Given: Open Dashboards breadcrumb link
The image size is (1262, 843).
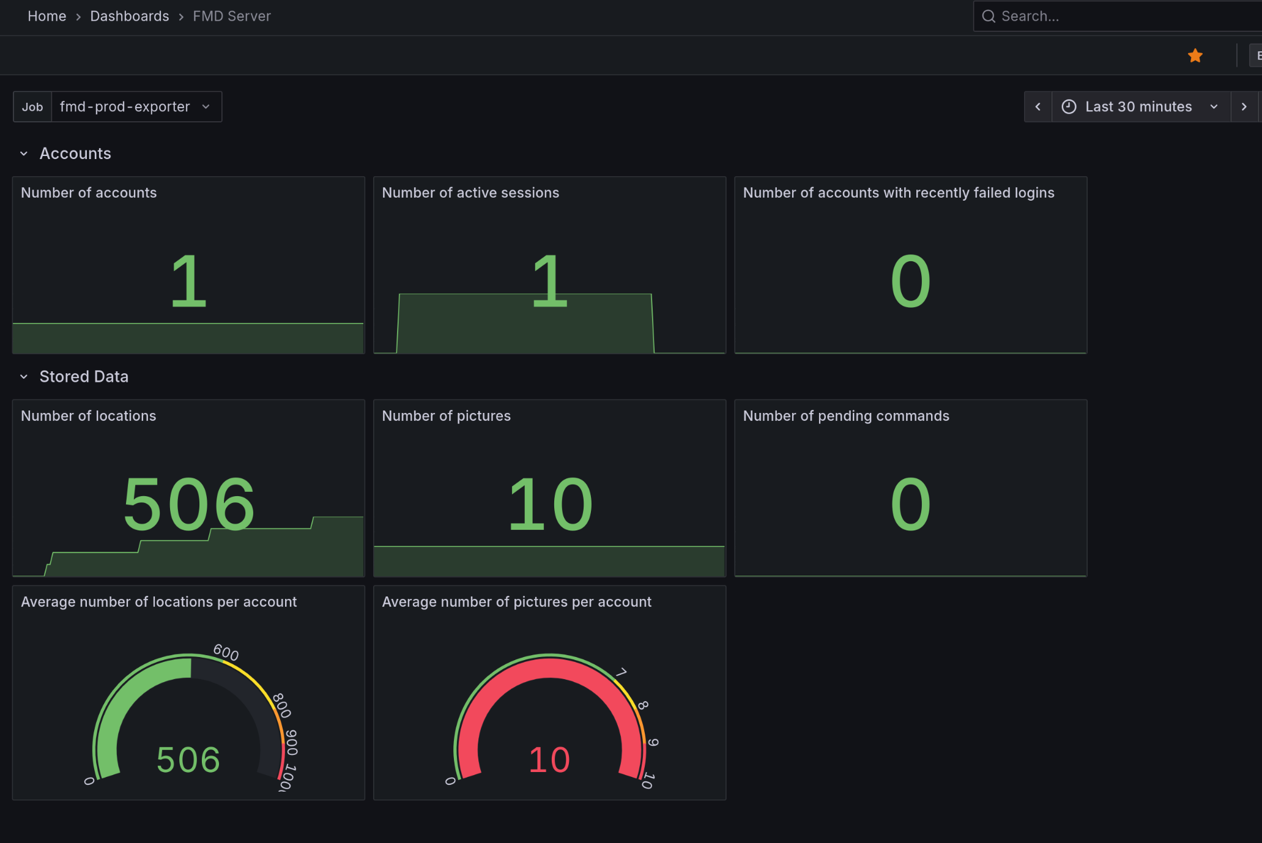Looking at the screenshot, I should (130, 17).
